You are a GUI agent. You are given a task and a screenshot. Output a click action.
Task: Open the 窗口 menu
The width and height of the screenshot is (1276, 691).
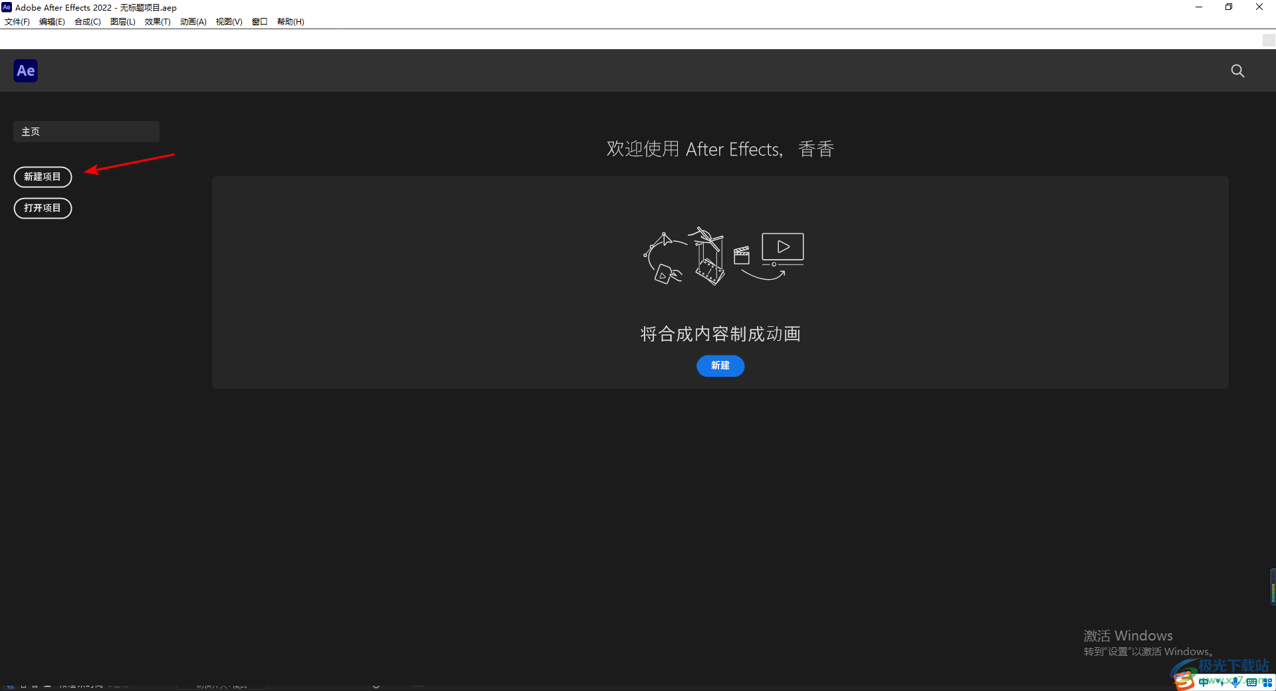tap(260, 22)
